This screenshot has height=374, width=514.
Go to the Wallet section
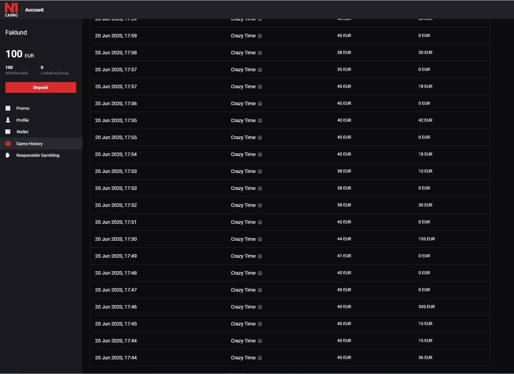(22, 132)
